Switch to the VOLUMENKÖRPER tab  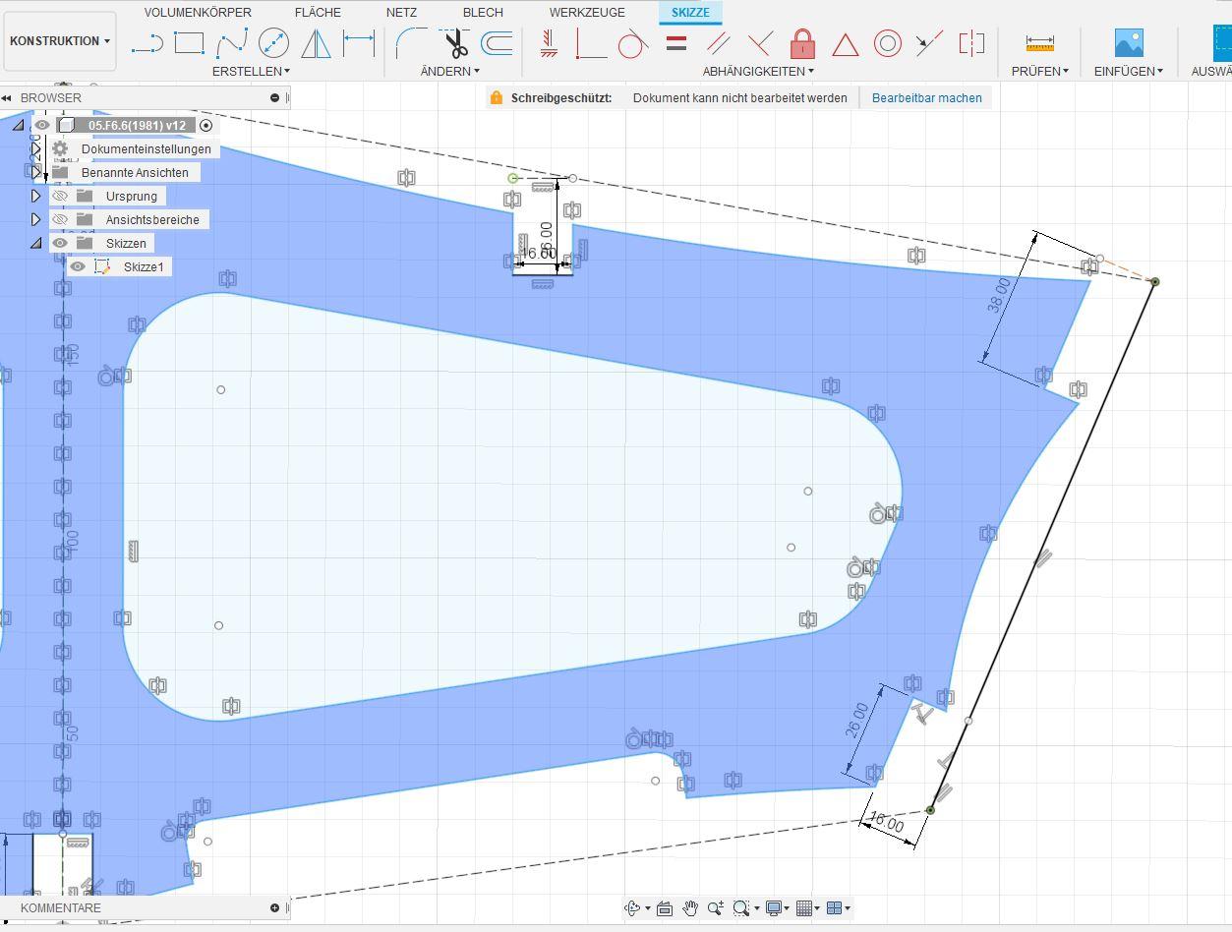[x=198, y=12]
